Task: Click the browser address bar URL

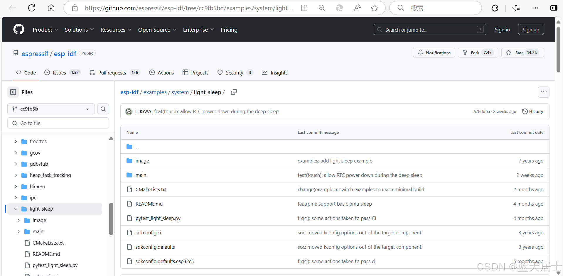Action: (188, 8)
